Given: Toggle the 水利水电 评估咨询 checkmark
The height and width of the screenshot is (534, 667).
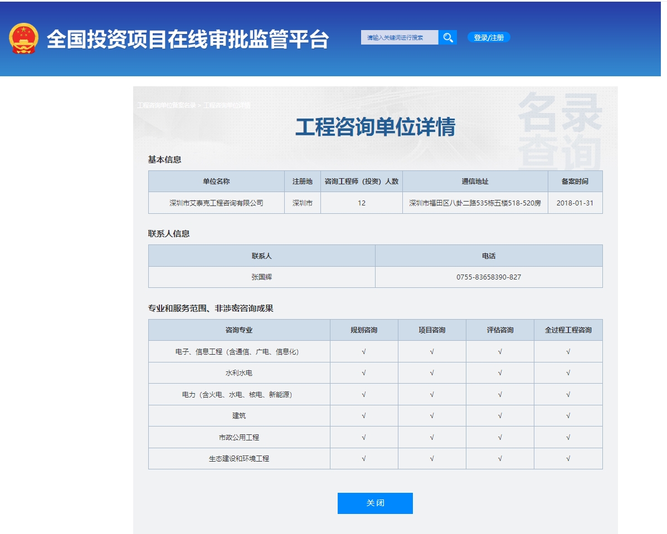Looking at the screenshot, I should [x=500, y=373].
